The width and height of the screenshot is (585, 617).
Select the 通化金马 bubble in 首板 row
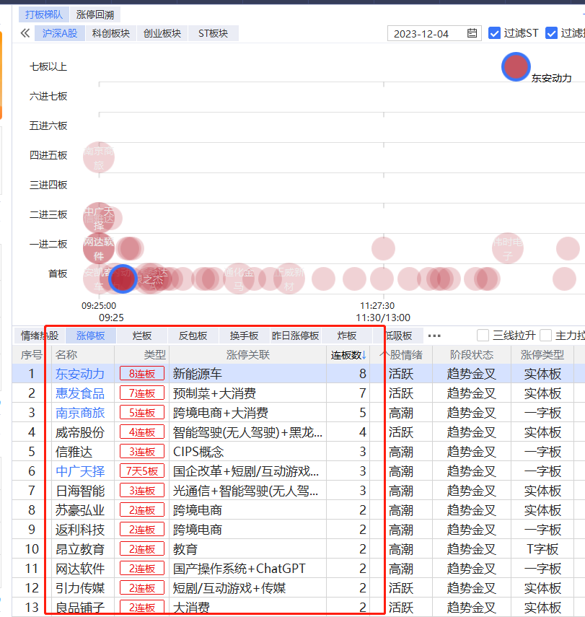pyautogui.click(x=239, y=279)
